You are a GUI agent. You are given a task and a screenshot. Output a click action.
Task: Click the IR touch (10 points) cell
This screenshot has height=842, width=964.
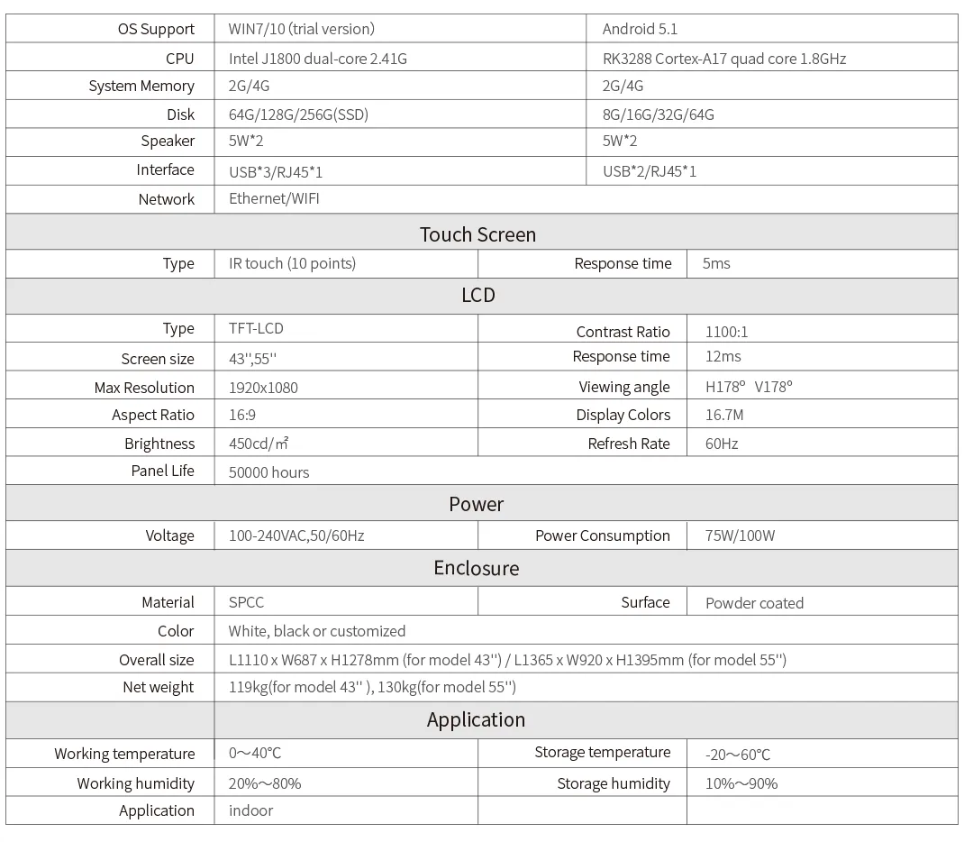coord(292,263)
